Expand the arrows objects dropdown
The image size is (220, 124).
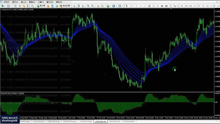pyautogui.click(x=177, y=6)
